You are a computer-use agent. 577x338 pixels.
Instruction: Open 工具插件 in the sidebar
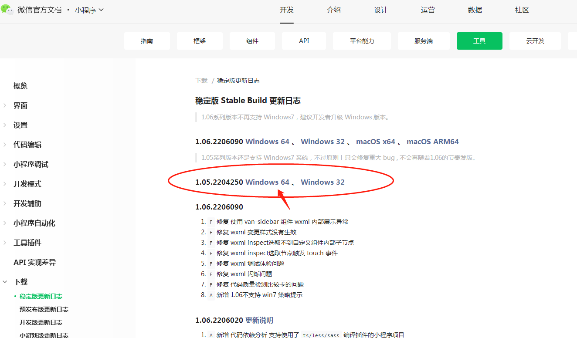click(x=27, y=243)
